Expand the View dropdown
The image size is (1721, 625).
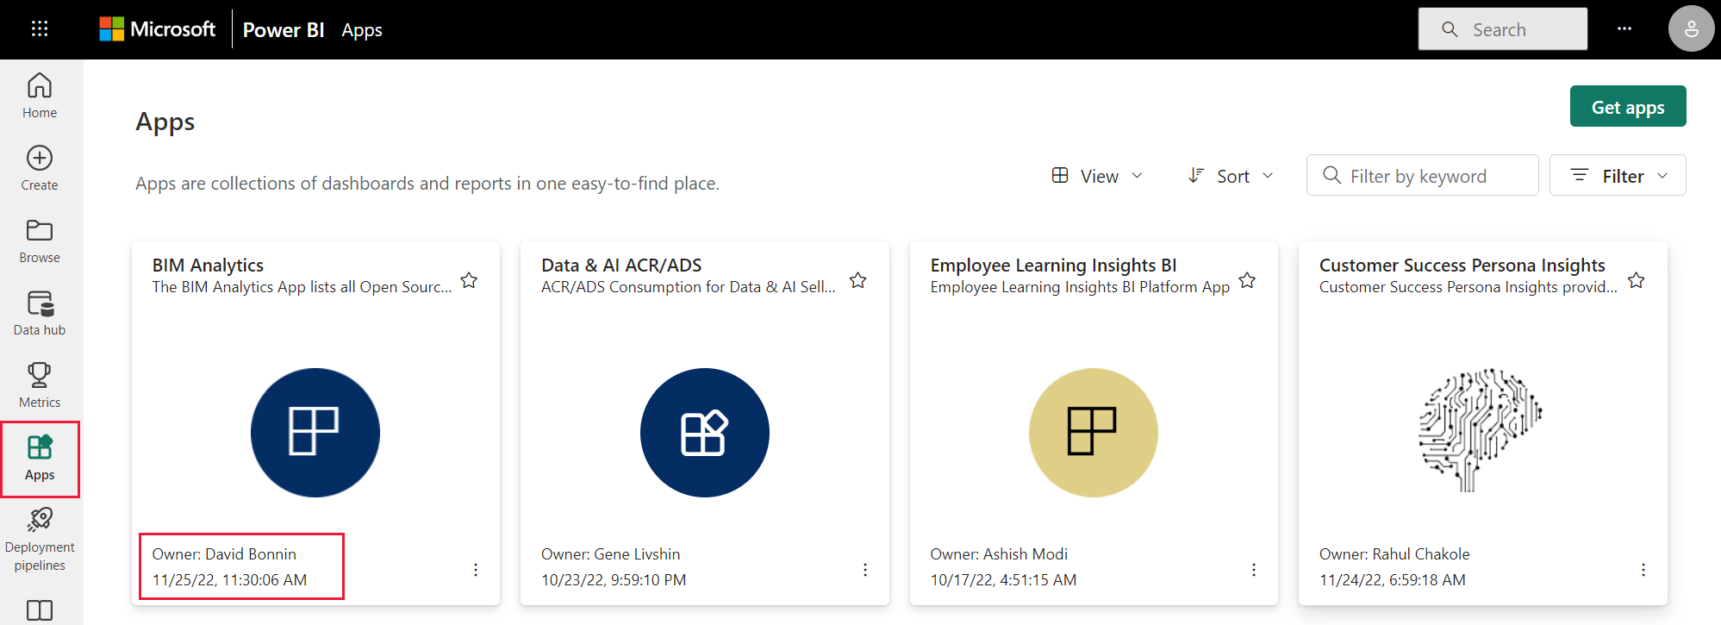pos(1097,176)
